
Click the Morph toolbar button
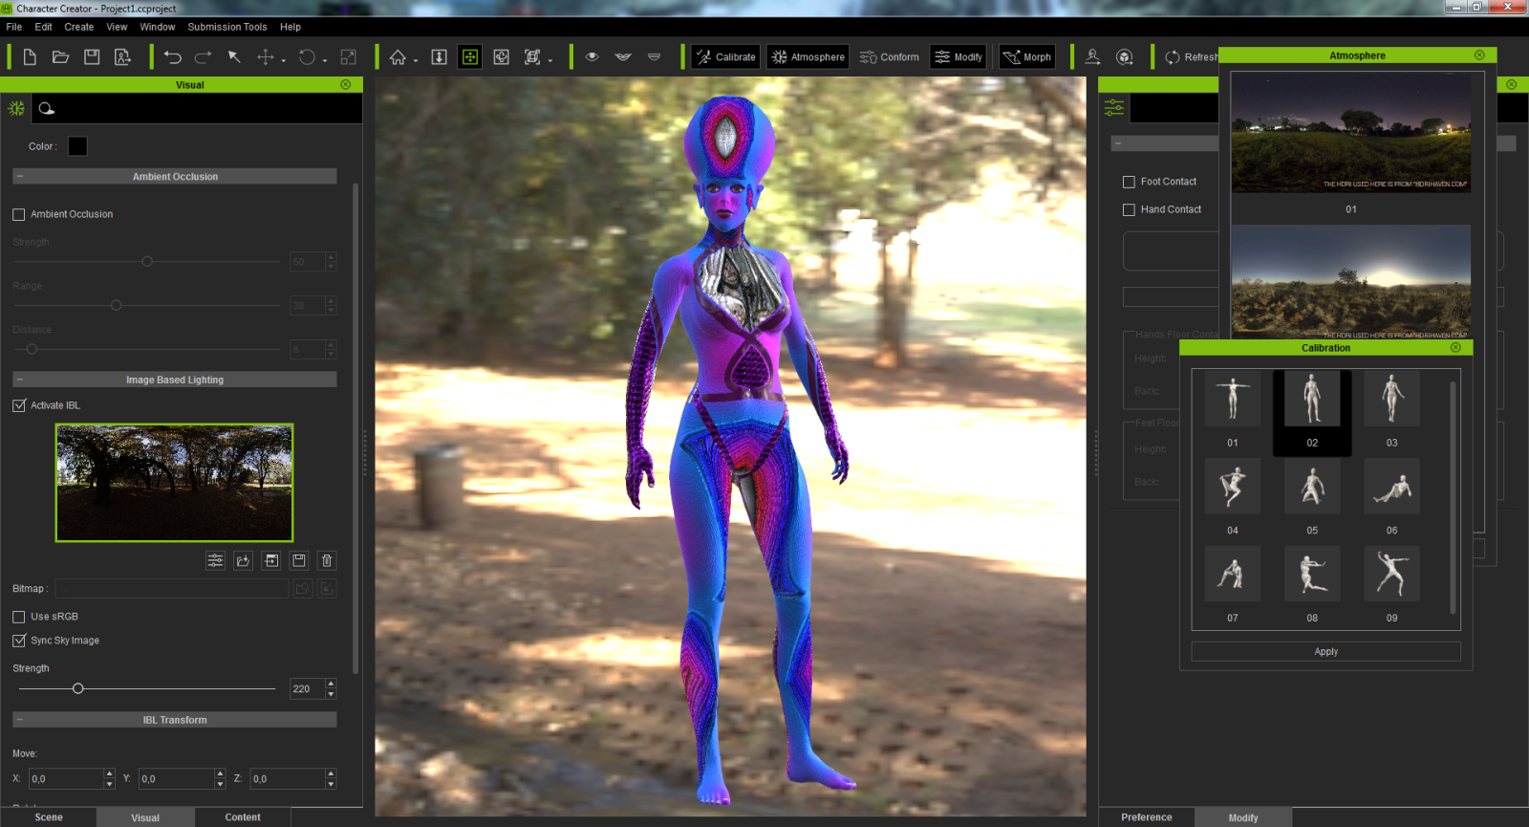pos(1027,57)
